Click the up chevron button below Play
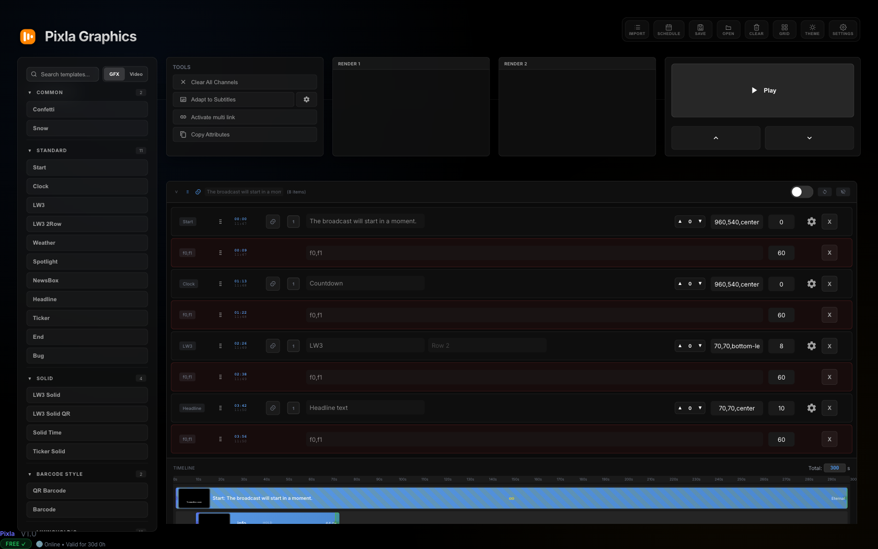 tap(716, 138)
